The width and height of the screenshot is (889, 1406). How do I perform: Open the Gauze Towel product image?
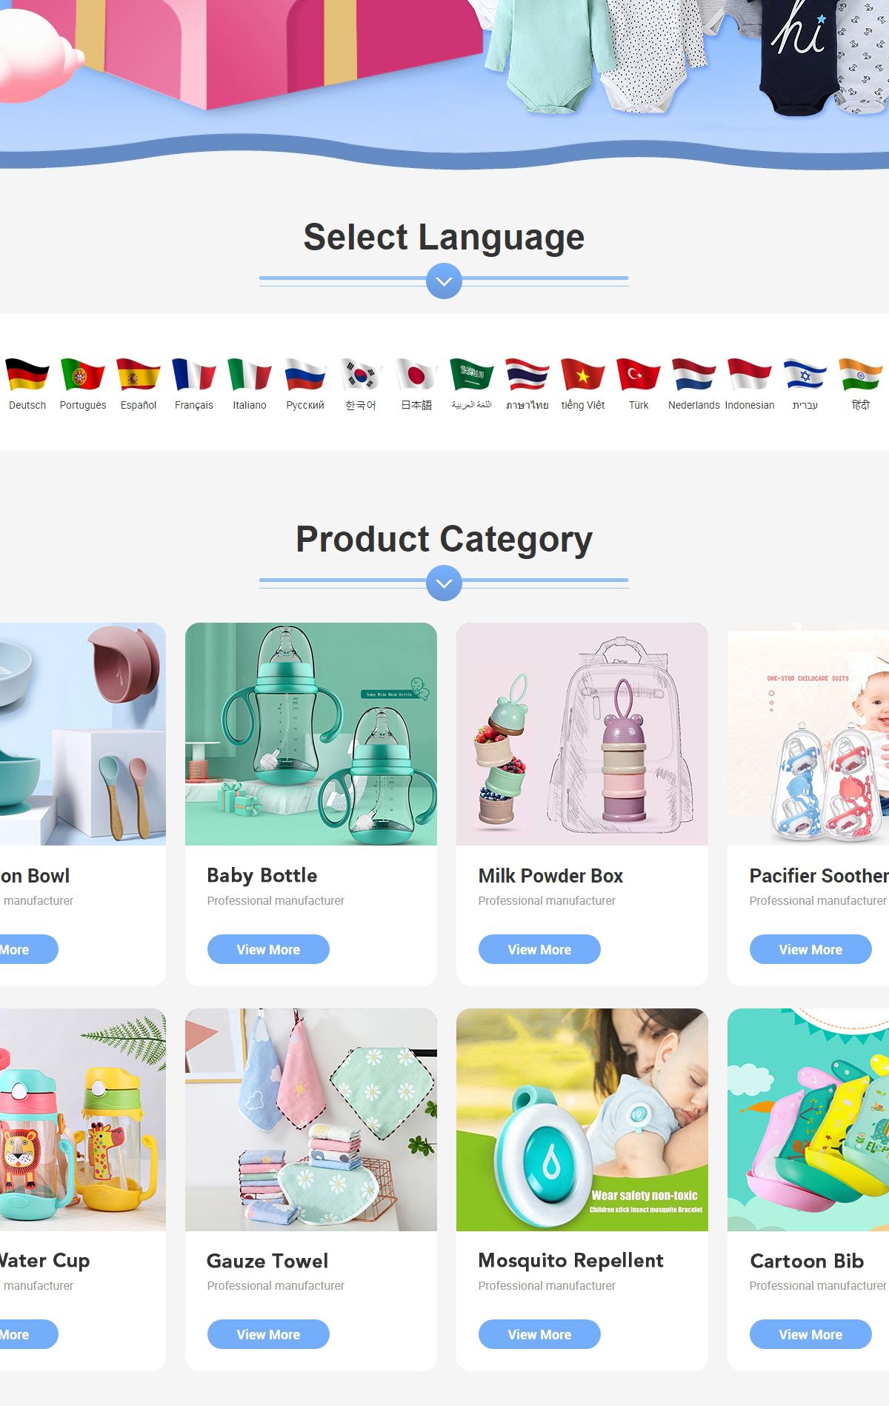tap(311, 1119)
